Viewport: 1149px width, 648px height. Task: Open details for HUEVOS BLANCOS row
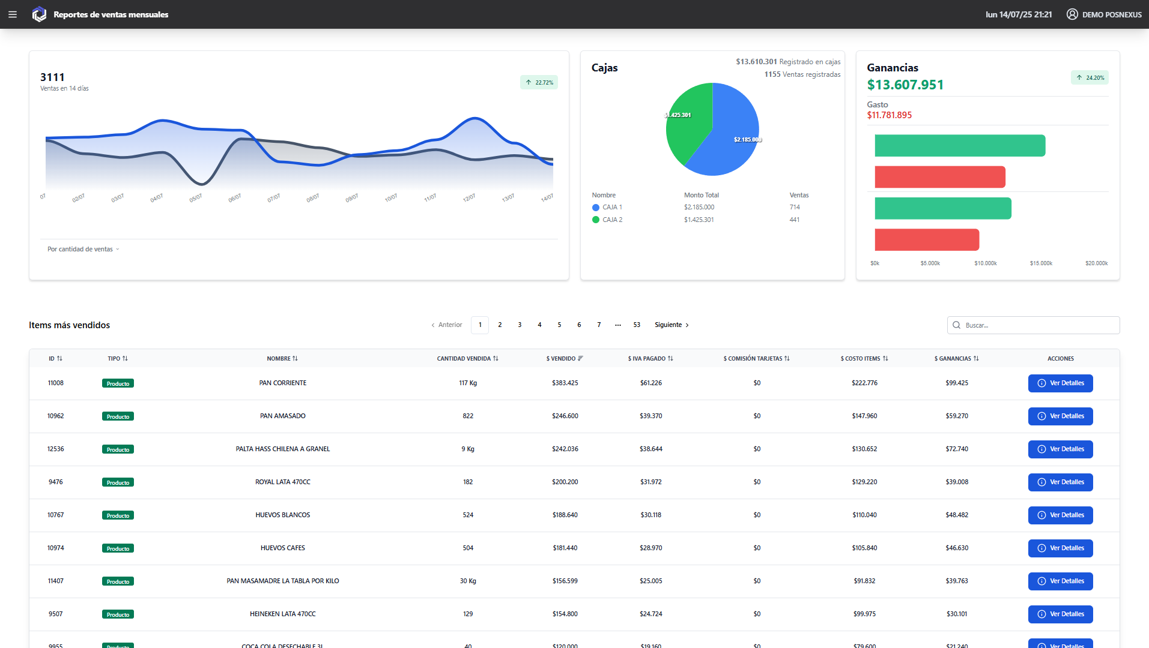pyautogui.click(x=1060, y=515)
